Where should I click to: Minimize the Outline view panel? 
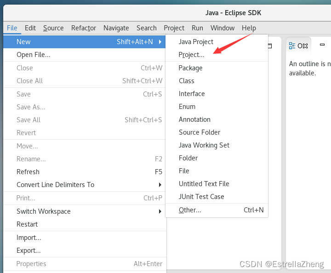pyautogui.click(x=322, y=45)
